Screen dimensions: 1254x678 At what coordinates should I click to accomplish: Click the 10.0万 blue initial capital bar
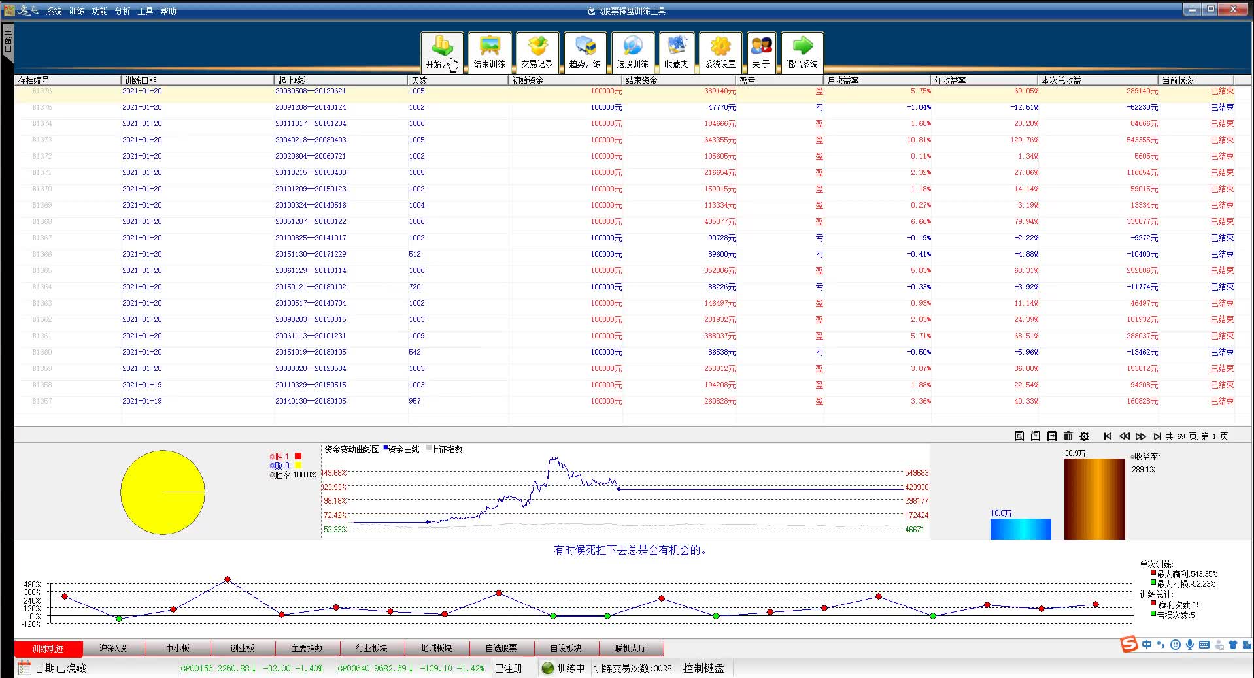coord(1021,529)
